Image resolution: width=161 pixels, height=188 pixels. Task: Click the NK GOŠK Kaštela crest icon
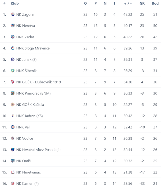(x=13, y=104)
